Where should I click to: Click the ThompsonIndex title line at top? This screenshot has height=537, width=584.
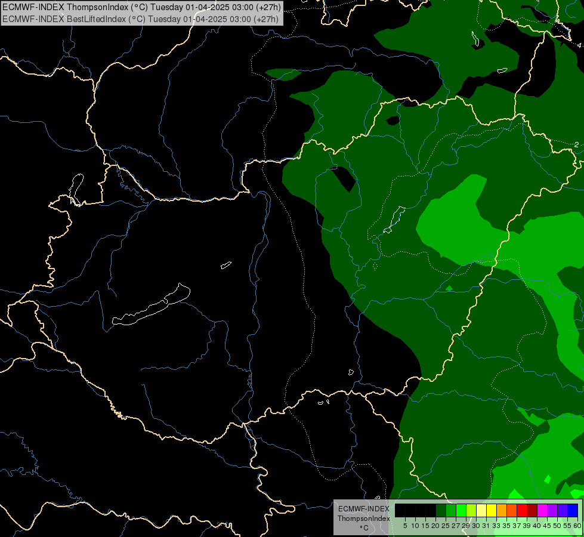tap(141, 7)
